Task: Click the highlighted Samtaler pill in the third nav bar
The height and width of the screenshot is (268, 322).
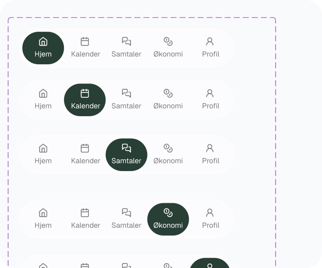Action: [127, 155]
